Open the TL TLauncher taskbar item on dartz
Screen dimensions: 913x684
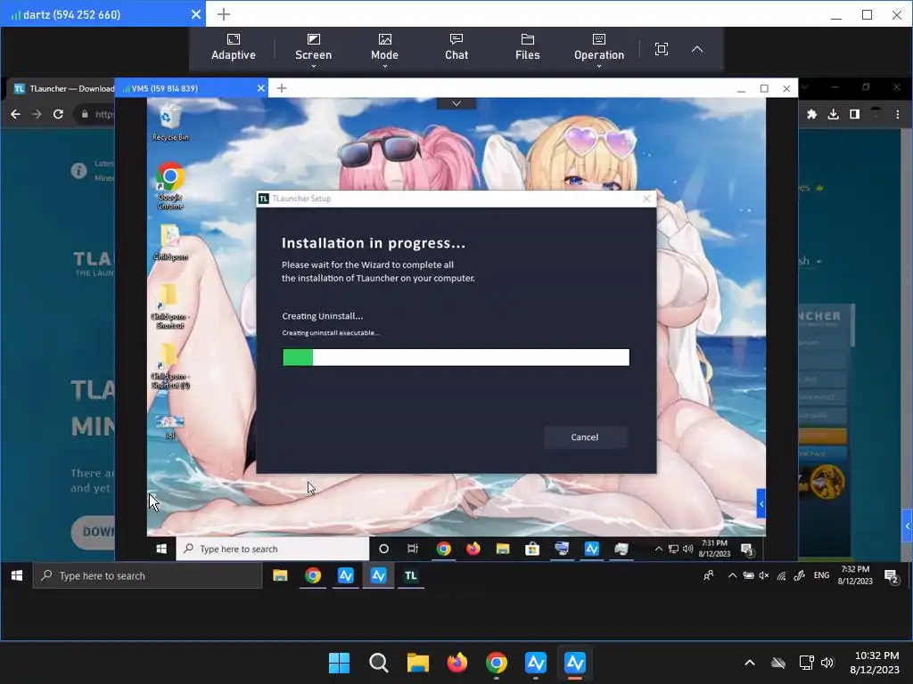(x=411, y=575)
